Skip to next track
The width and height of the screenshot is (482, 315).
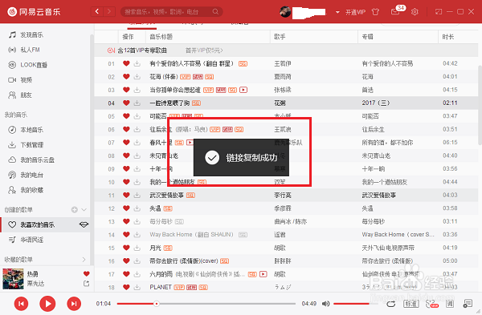click(74, 304)
